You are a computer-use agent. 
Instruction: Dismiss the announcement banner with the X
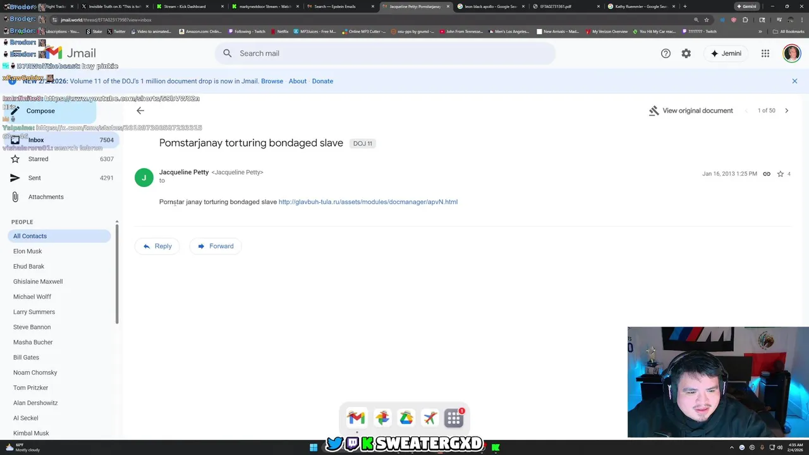point(794,81)
